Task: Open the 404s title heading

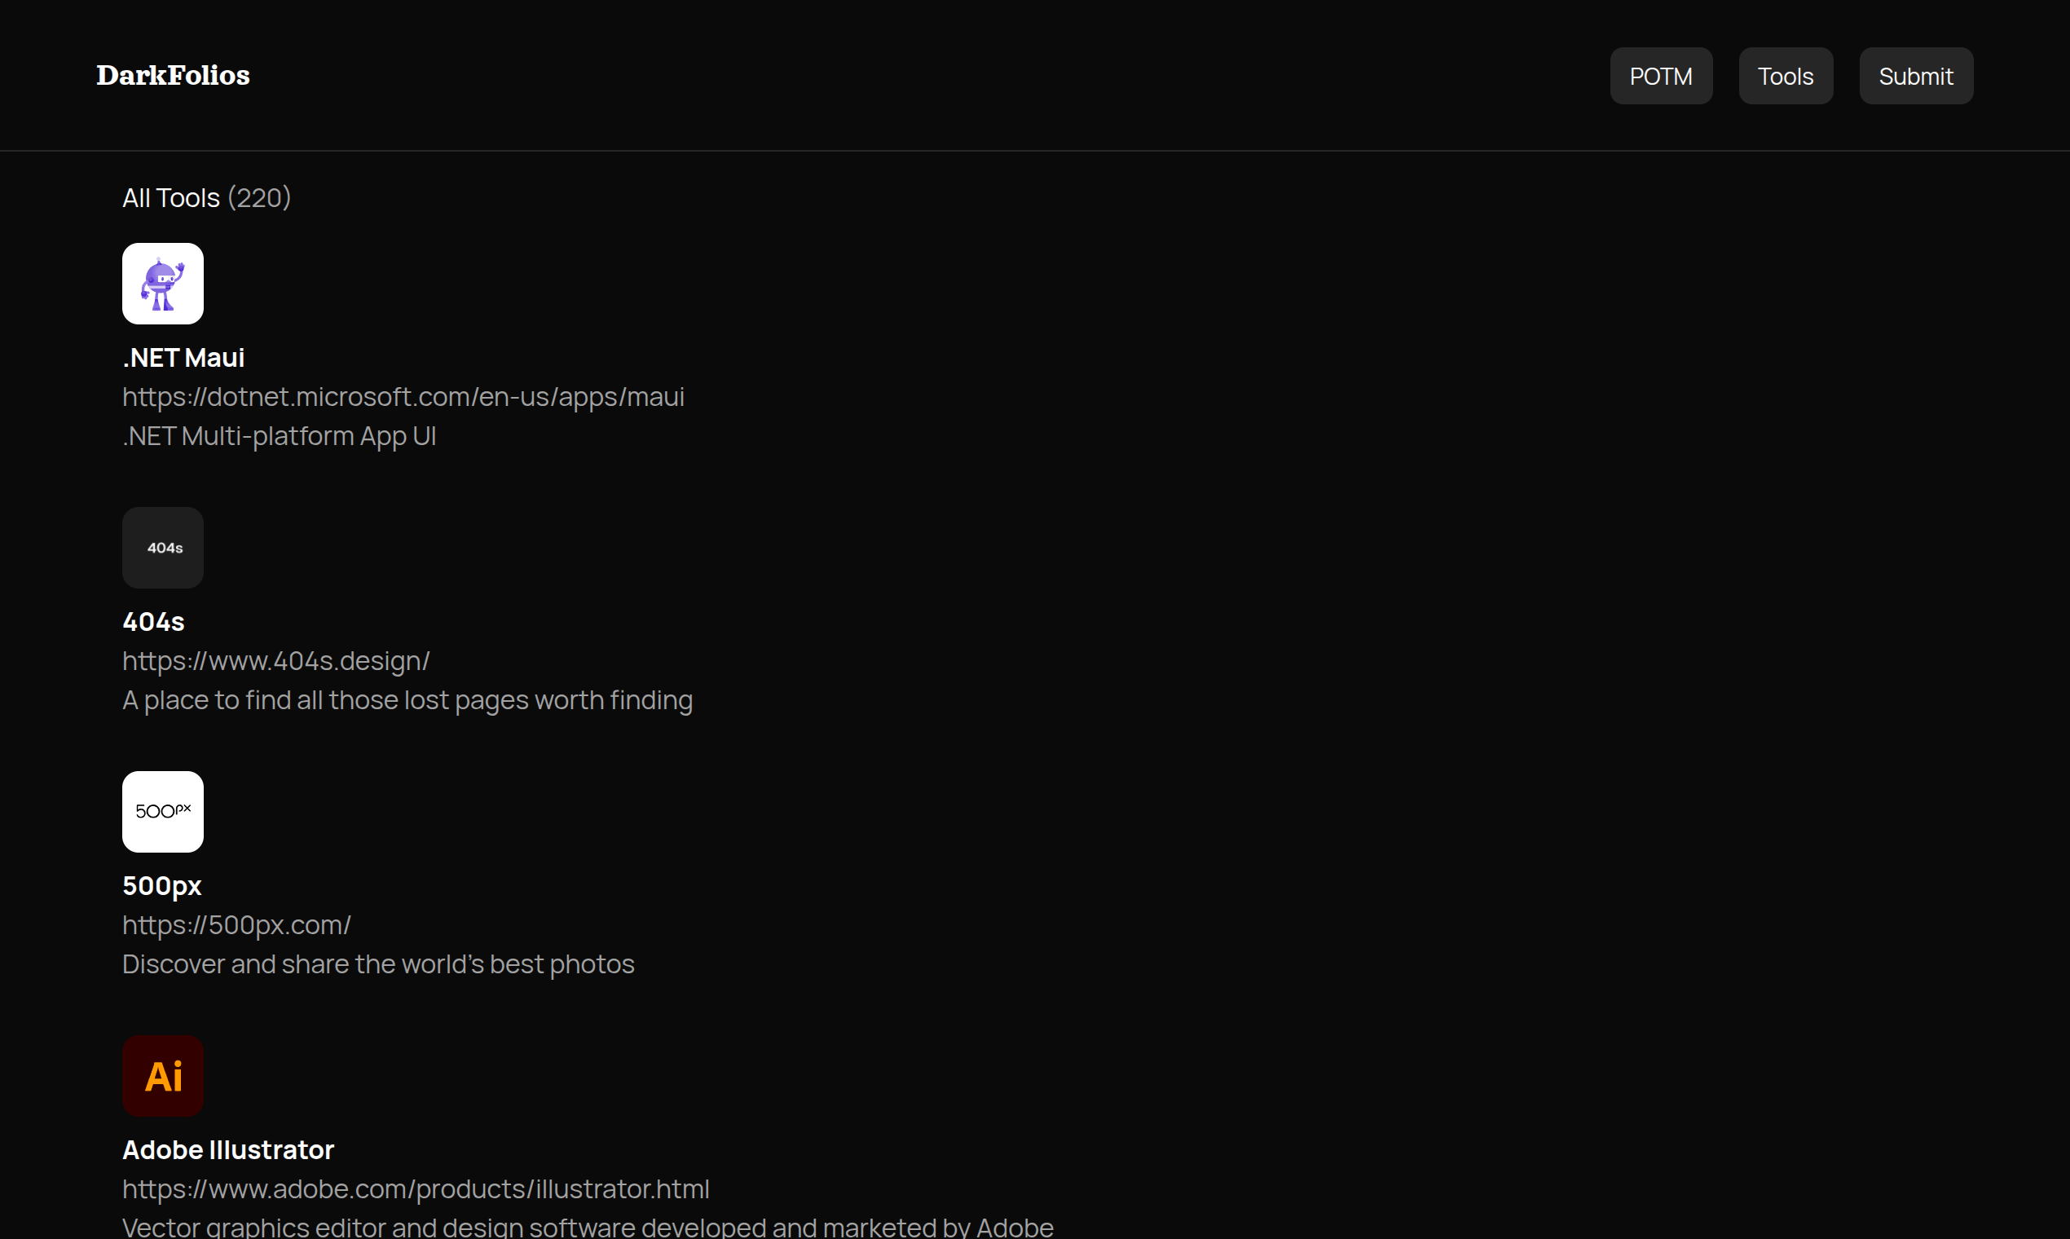Action: click(x=153, y=621)
